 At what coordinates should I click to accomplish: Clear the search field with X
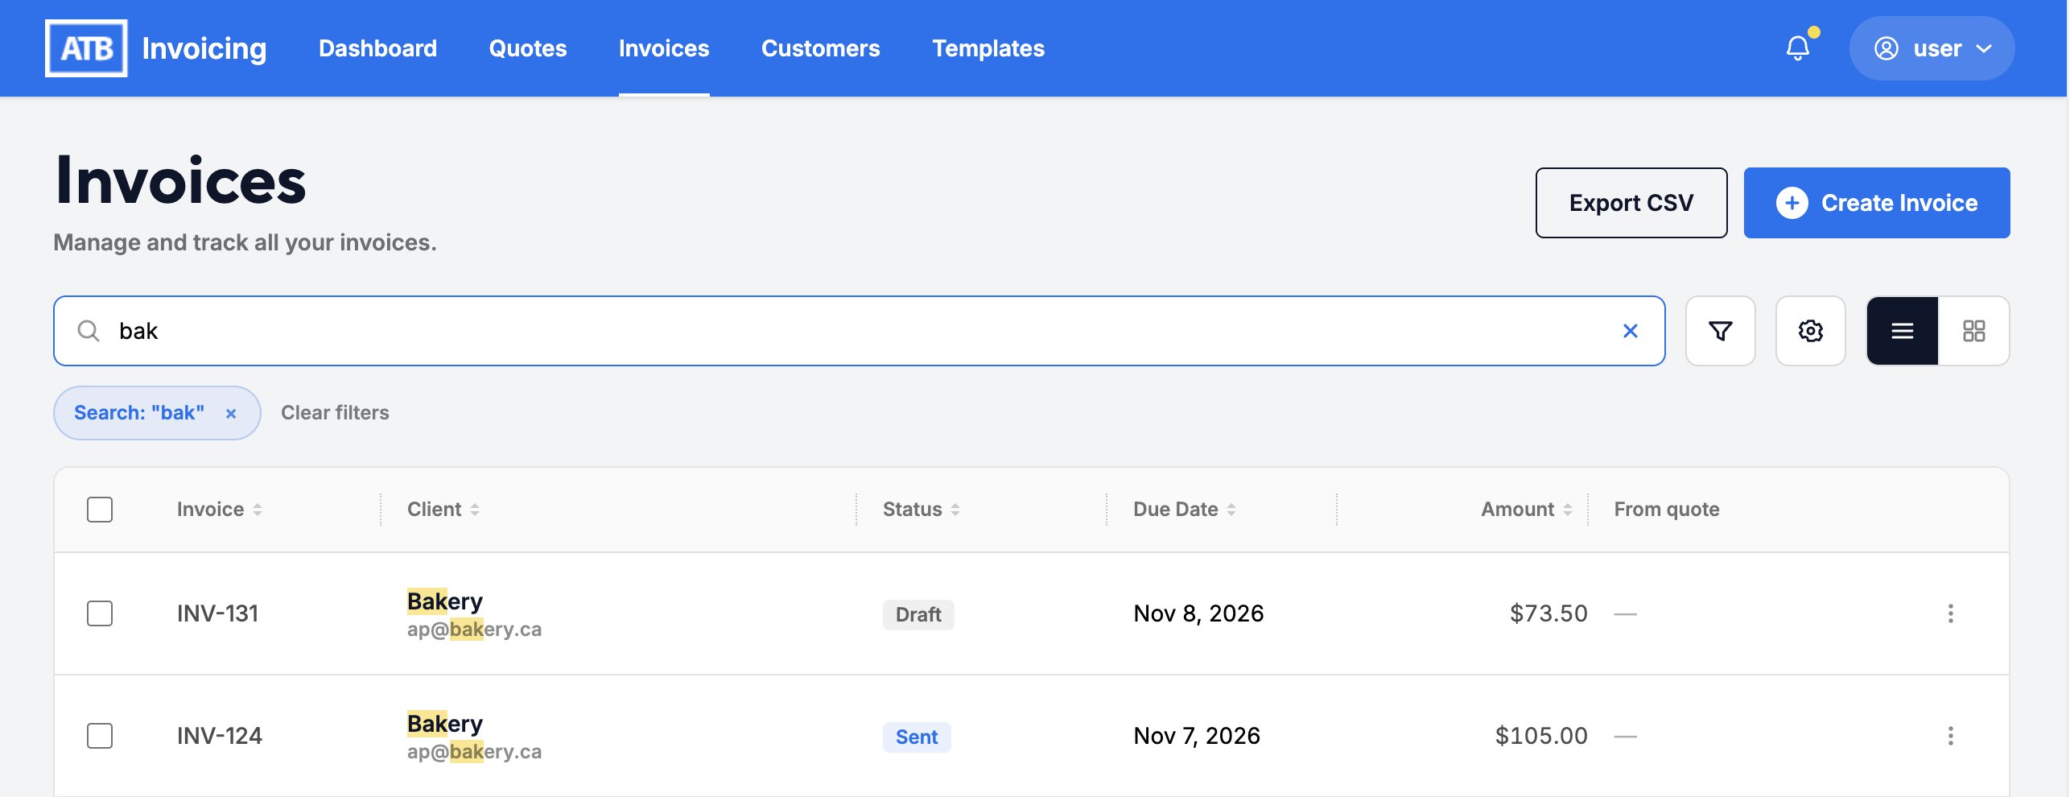[x=1631, y=331]
